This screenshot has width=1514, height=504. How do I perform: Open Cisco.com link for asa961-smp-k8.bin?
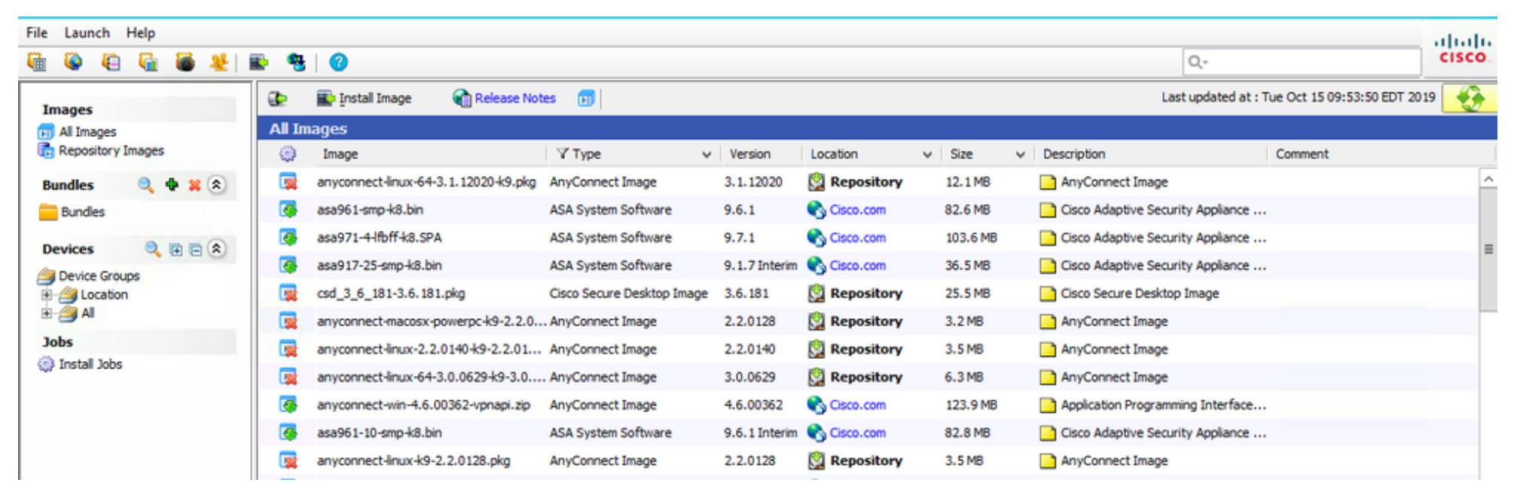point(857,210)
